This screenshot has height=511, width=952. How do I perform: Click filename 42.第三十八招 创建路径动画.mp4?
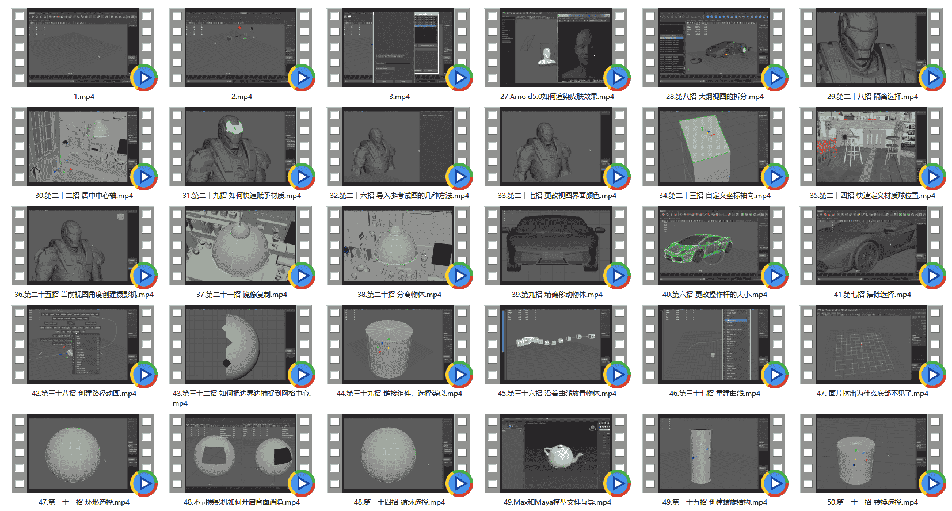click(x=84, y=394)
